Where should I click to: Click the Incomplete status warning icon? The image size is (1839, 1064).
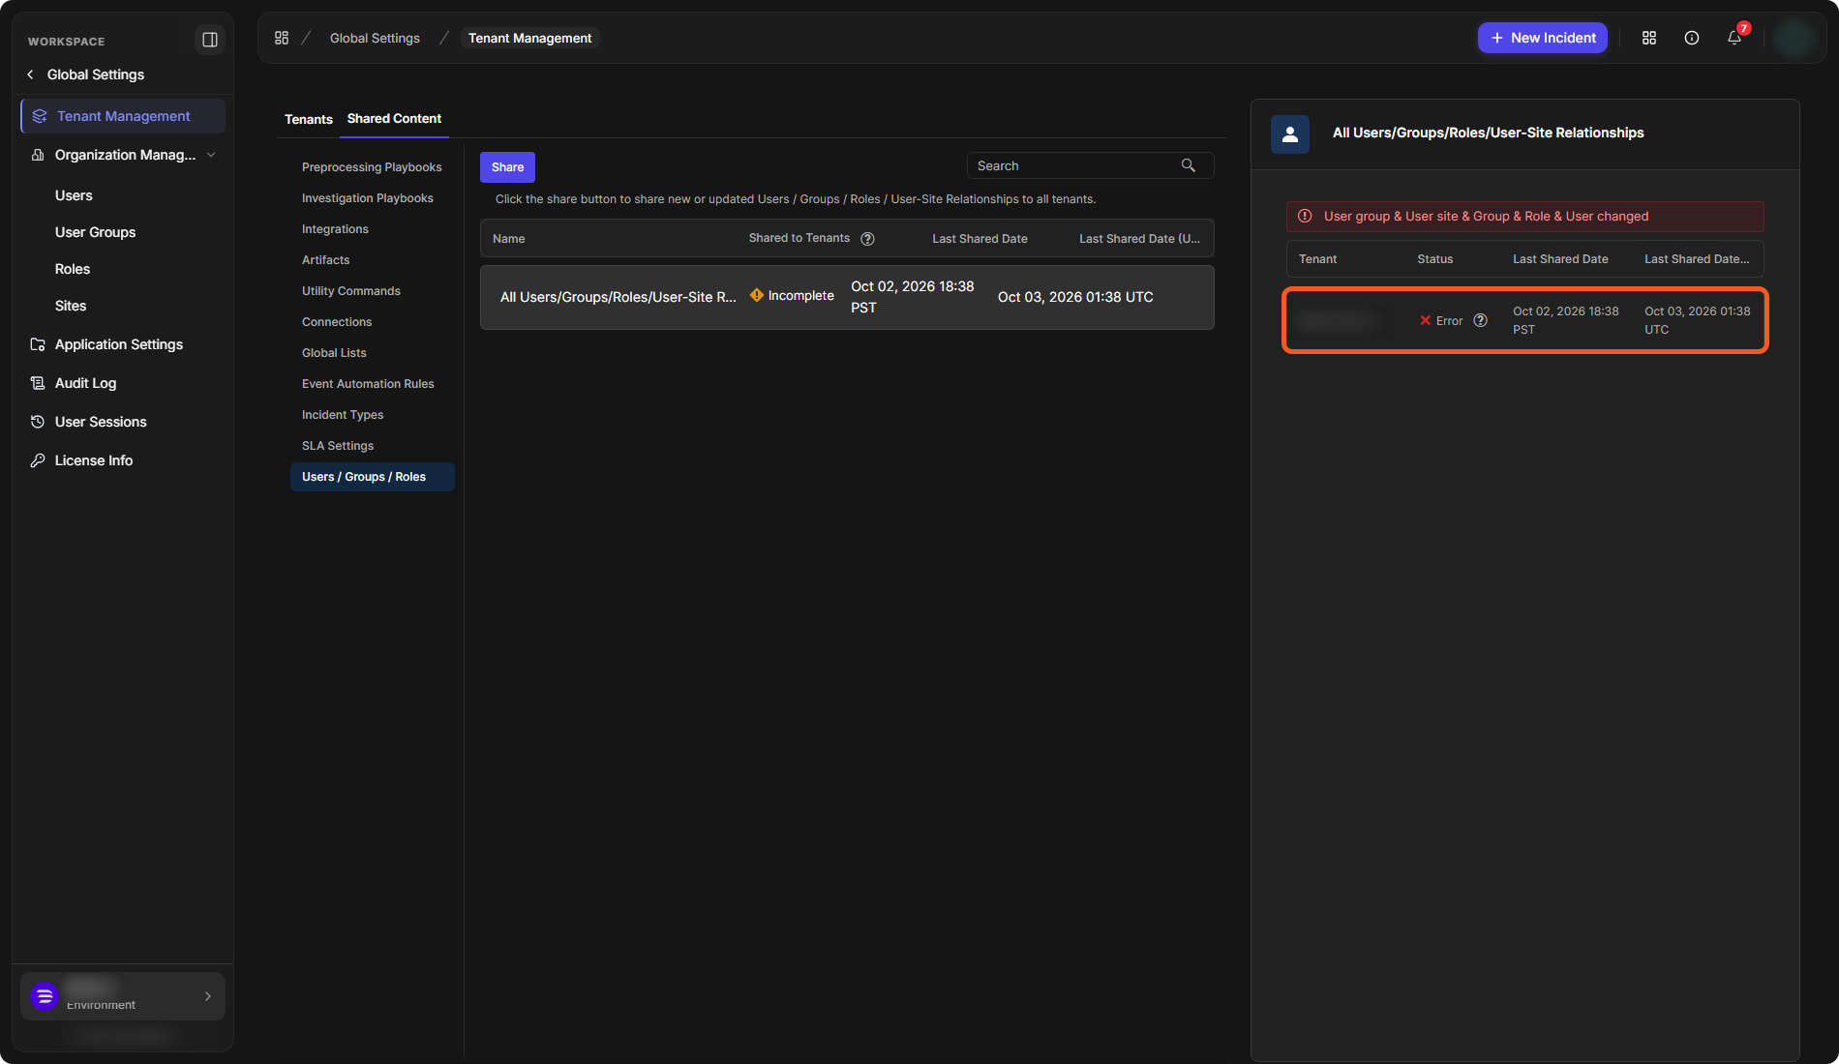757,295
